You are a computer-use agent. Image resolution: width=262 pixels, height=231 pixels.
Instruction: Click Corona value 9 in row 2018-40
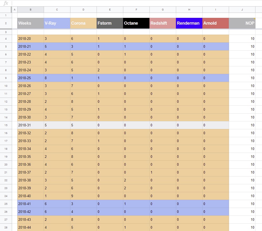click(83, 196)
